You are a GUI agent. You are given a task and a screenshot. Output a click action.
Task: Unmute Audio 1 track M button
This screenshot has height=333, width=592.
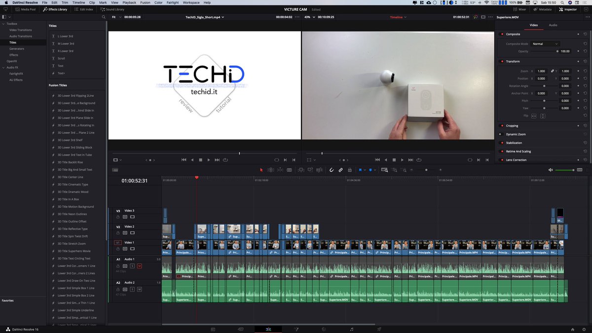click(139, 266)
